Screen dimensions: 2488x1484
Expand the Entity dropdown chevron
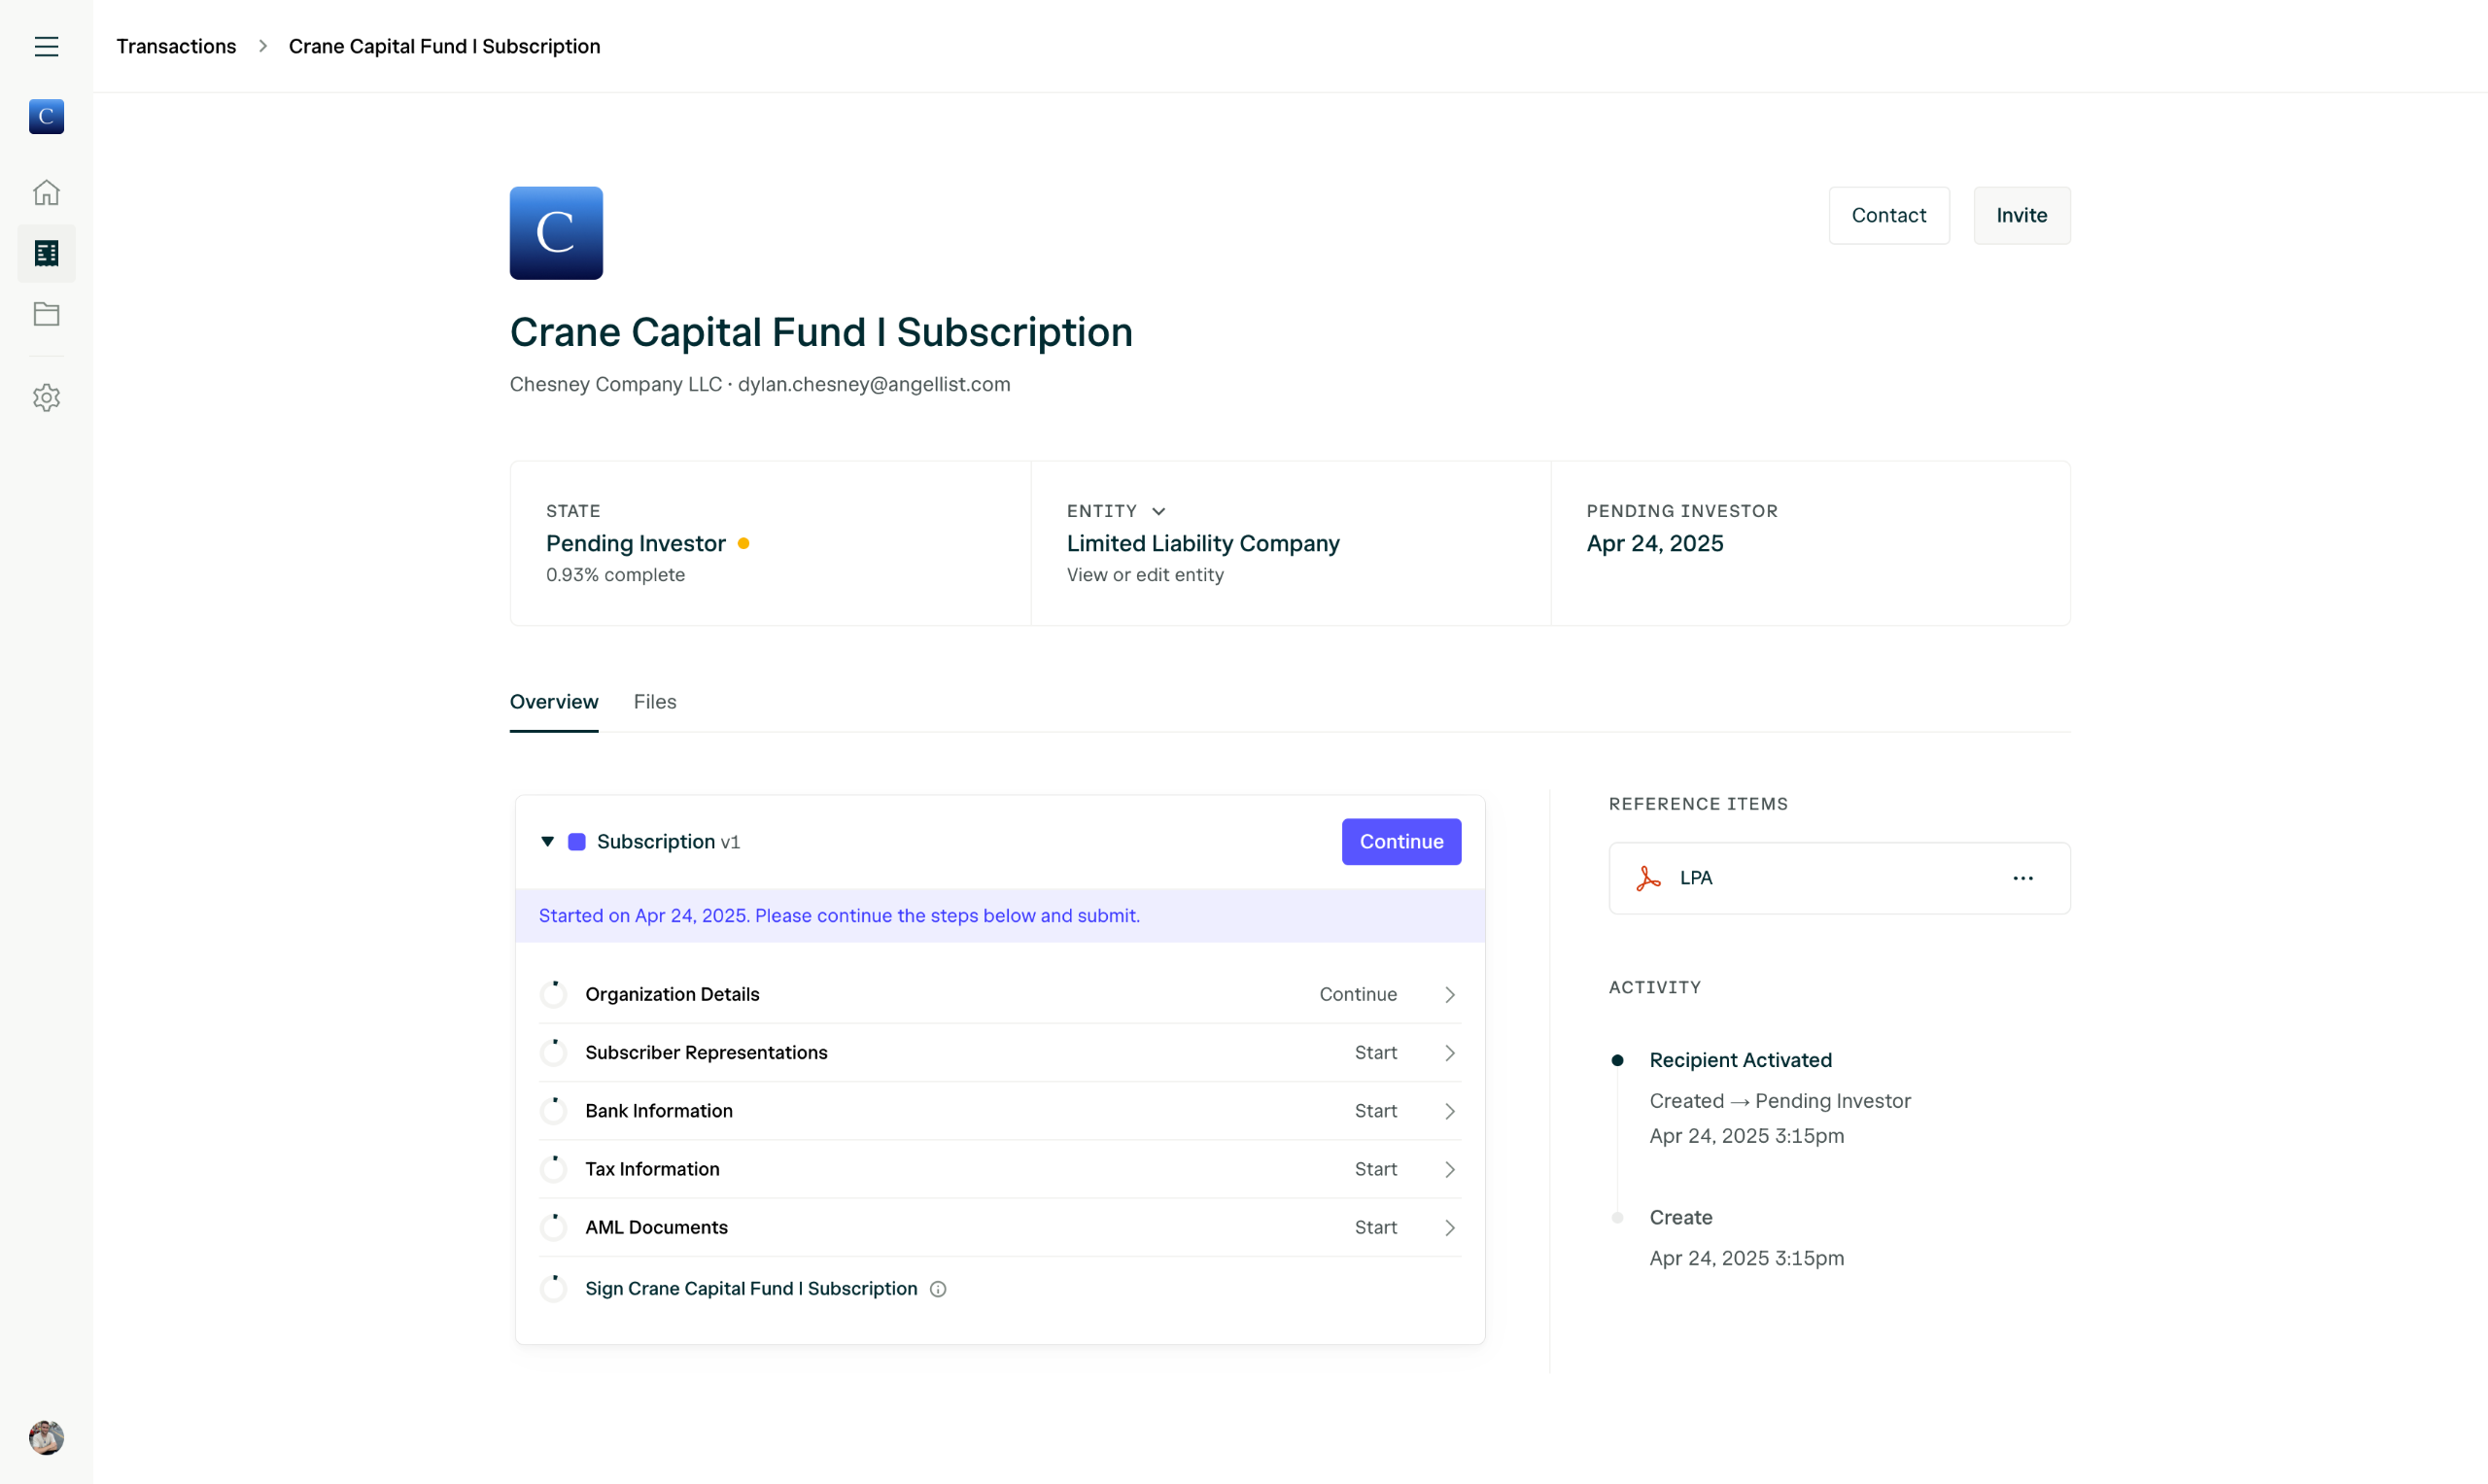click(1158, 511)
